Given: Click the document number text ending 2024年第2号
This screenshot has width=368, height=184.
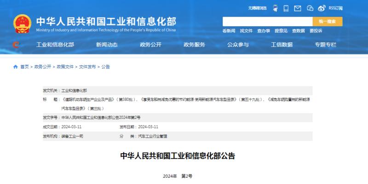Looking at the screenshot, I should 101,118.
